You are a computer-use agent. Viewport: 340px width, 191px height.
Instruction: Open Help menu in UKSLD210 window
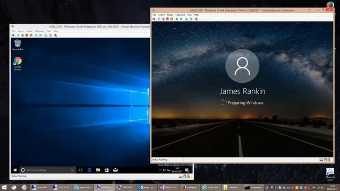pyautogui.click(x=55, y=31)
